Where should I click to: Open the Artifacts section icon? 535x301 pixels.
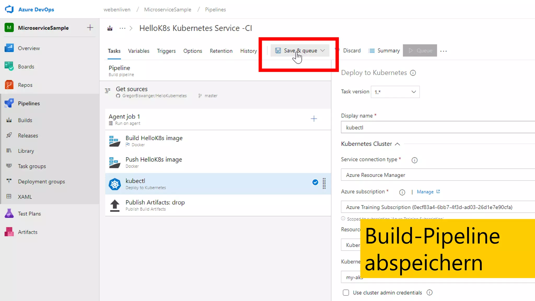click(9, 232)
